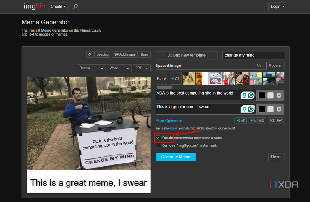
Task: Activate the Draw tool
Action: click(145, 54)
